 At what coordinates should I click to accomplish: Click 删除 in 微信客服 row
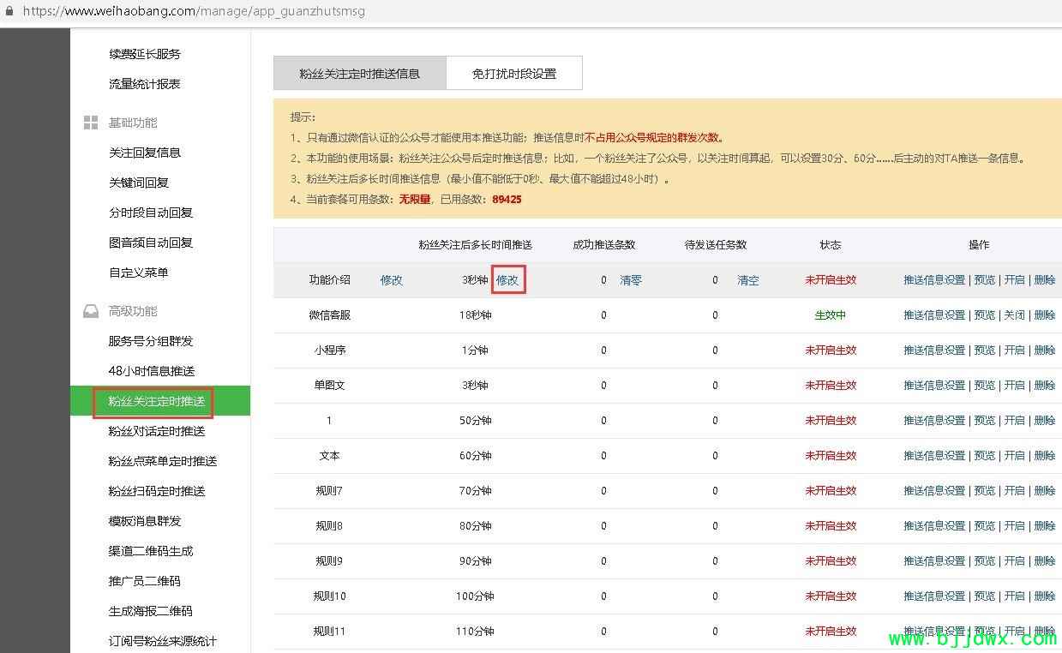tap(1045, 315)
